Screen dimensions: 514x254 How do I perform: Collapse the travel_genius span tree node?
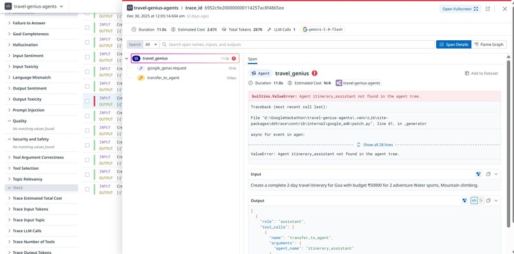(126, 59)
